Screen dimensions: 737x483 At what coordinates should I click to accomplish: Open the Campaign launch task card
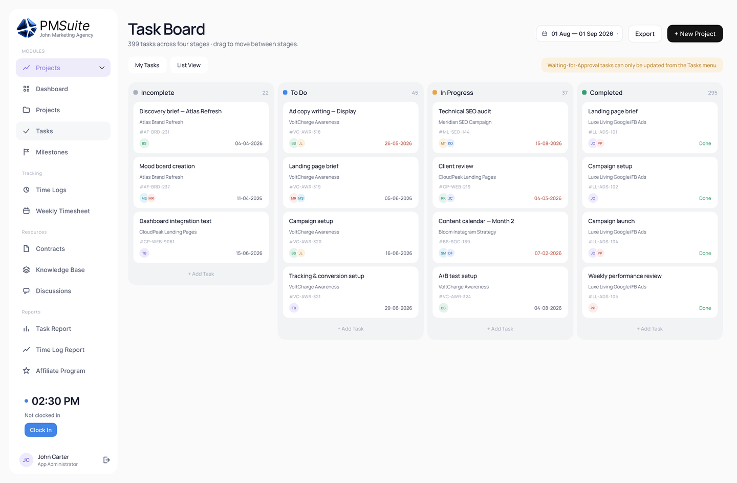(649, 237)
